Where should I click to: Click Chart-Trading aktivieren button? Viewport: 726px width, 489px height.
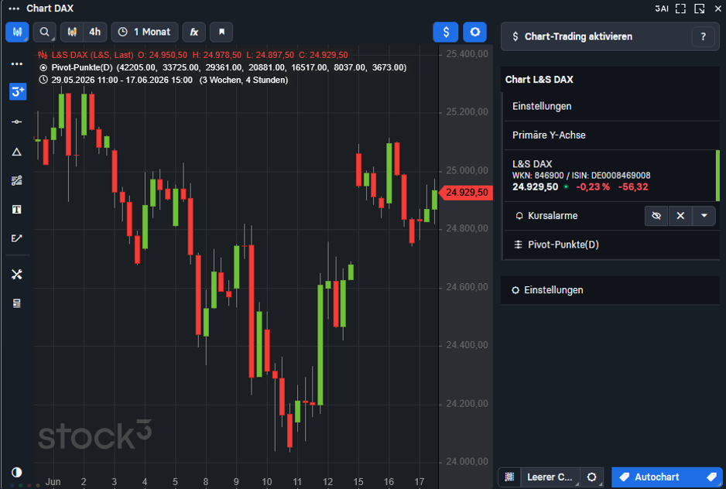click(596, 36)
